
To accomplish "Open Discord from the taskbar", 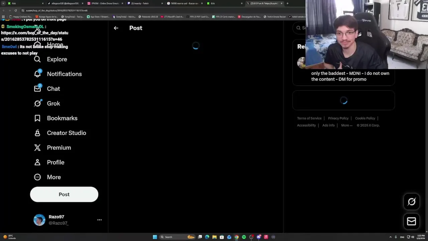I will coord(258,237).
